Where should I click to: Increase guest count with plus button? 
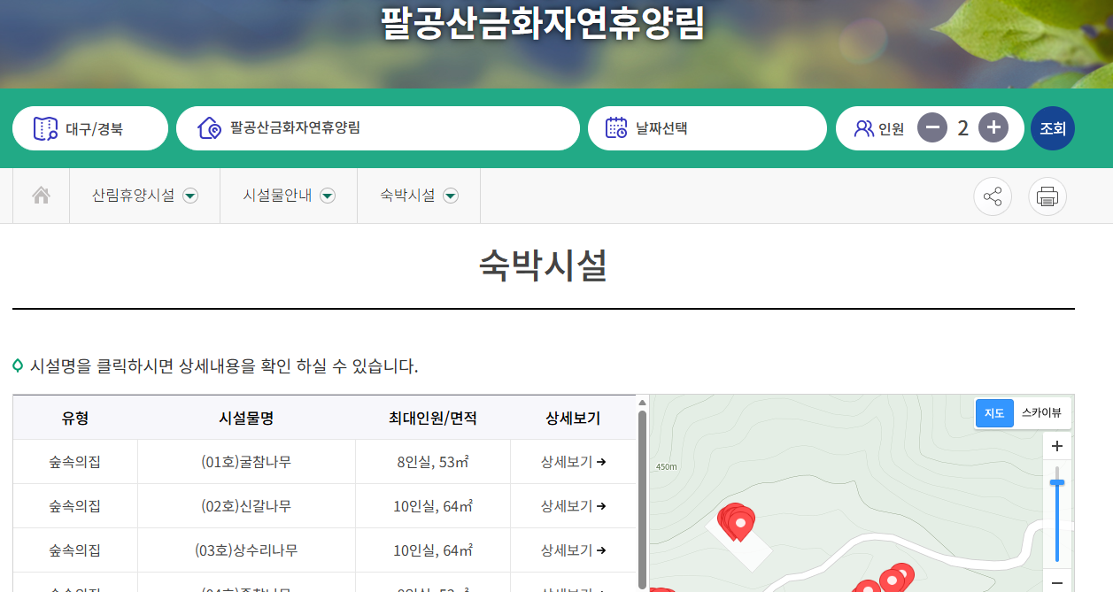[x=993, y=128]
